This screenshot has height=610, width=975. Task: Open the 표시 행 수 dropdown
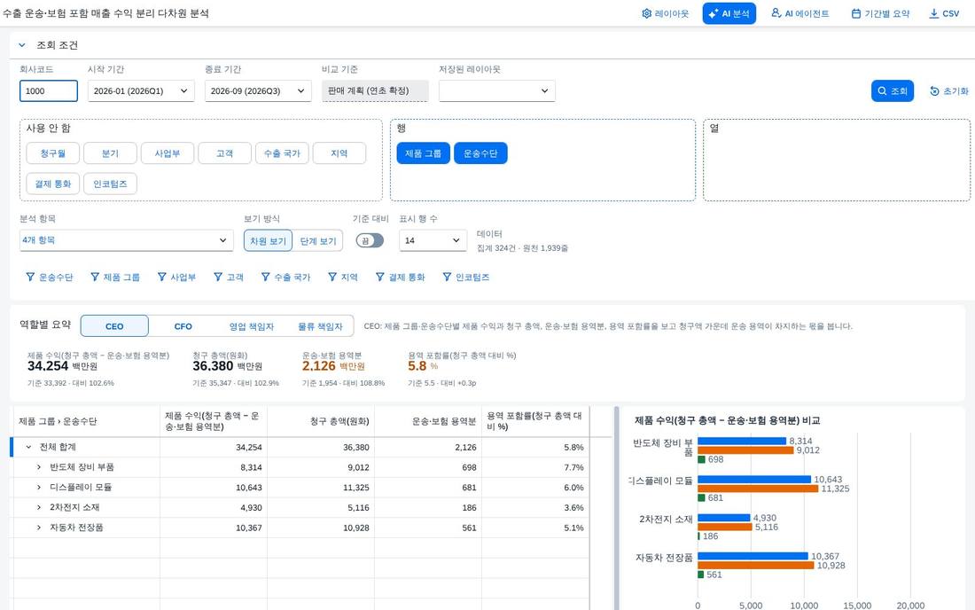pos(433,240)
